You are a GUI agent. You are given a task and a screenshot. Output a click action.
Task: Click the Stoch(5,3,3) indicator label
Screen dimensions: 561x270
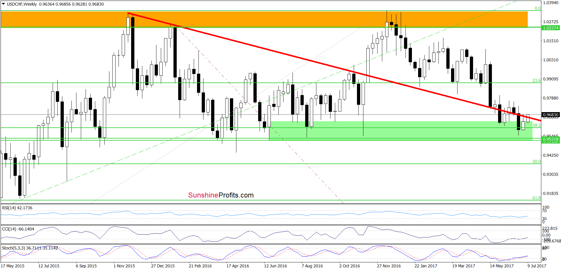pos(30,248)
